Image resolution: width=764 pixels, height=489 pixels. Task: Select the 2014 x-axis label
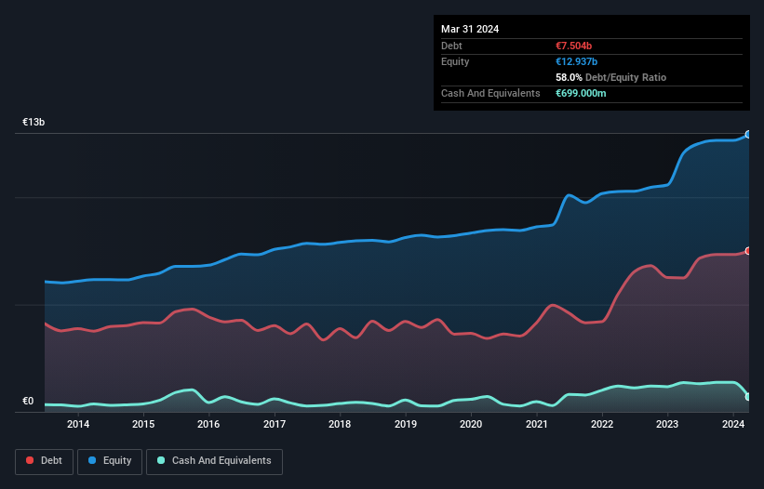(x=78, y=424)
